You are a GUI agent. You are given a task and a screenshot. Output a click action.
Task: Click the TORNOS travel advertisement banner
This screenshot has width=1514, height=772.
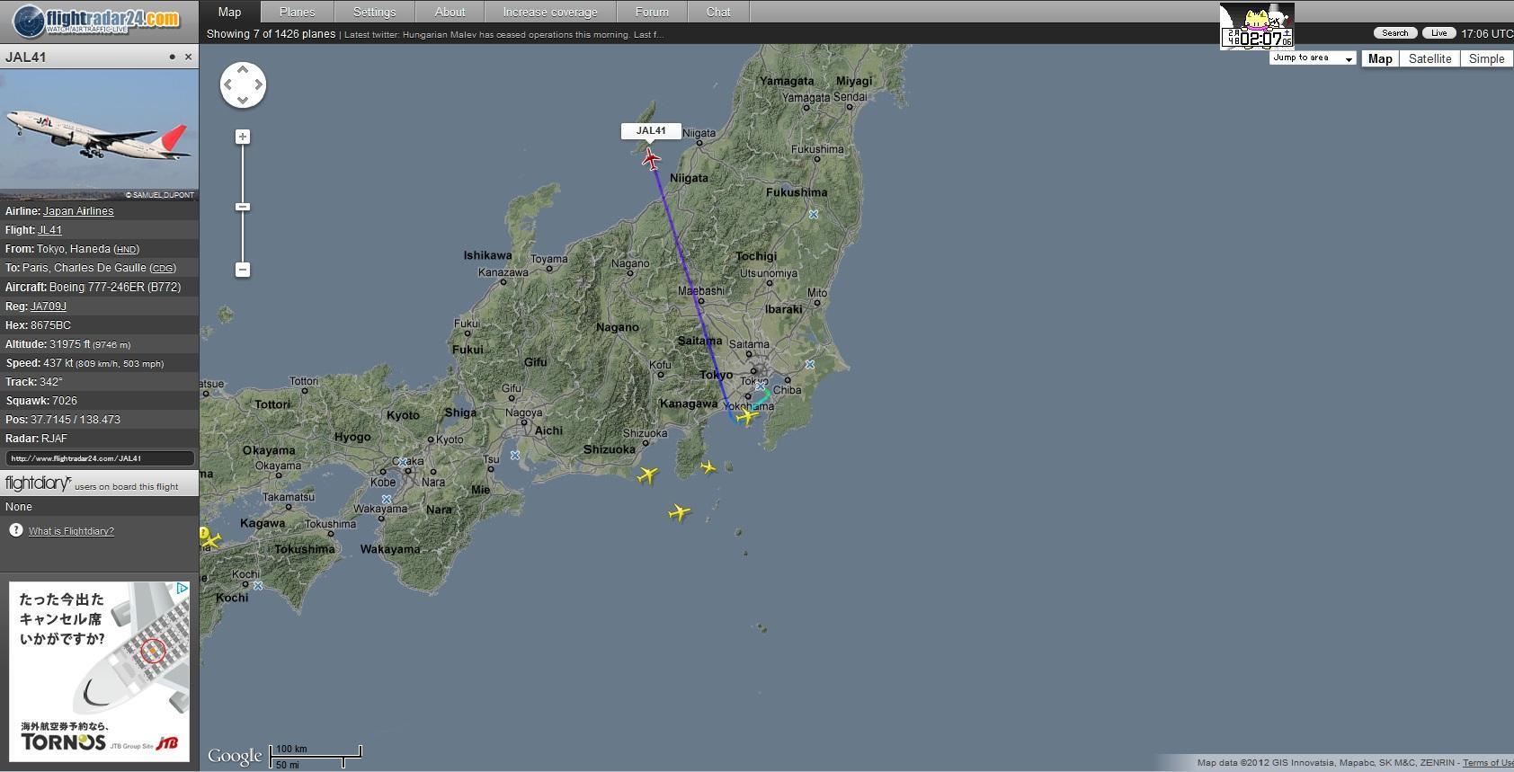coord(99,671)
